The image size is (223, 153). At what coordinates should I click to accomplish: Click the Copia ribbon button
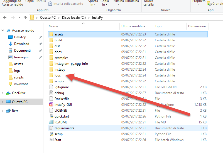30,1
